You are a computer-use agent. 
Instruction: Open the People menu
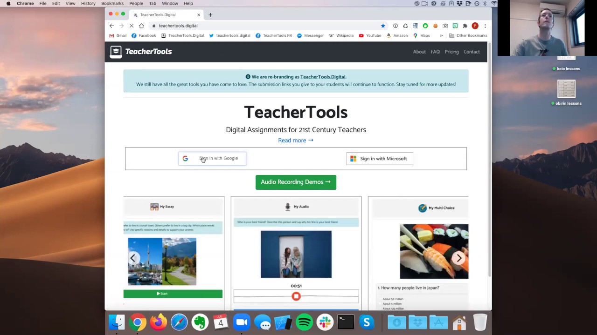(136, 3)
